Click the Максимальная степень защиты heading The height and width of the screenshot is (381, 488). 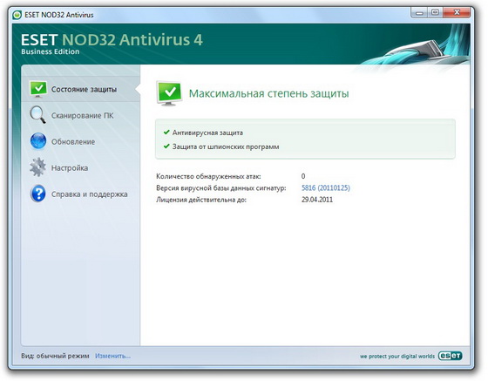pos(269,93)
